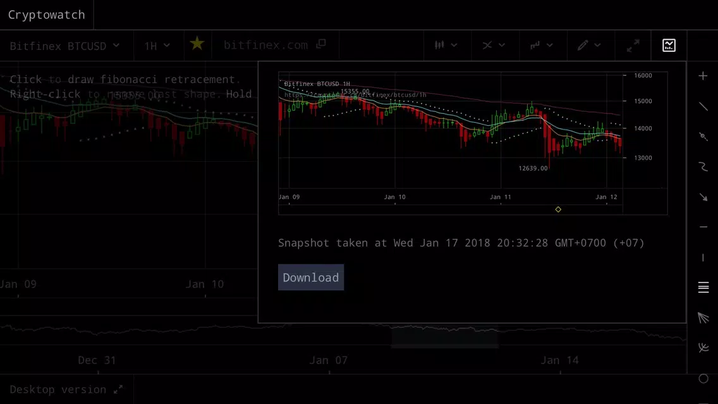
Task: Click the fullscreen expand arrows icon
Action: coord(633,46)
